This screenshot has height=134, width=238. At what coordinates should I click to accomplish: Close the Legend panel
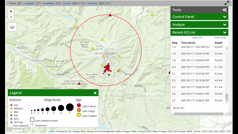click(x=95, y=93)
